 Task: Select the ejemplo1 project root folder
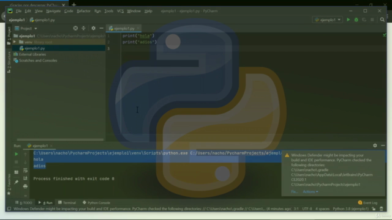click(27, 36)
